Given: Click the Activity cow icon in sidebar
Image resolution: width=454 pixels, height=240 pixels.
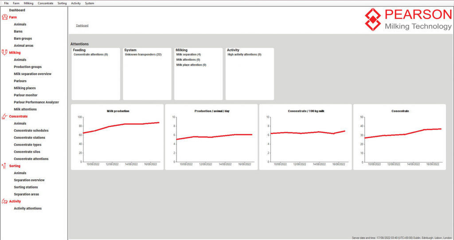Looking at the screenshot, I should 5,201.
